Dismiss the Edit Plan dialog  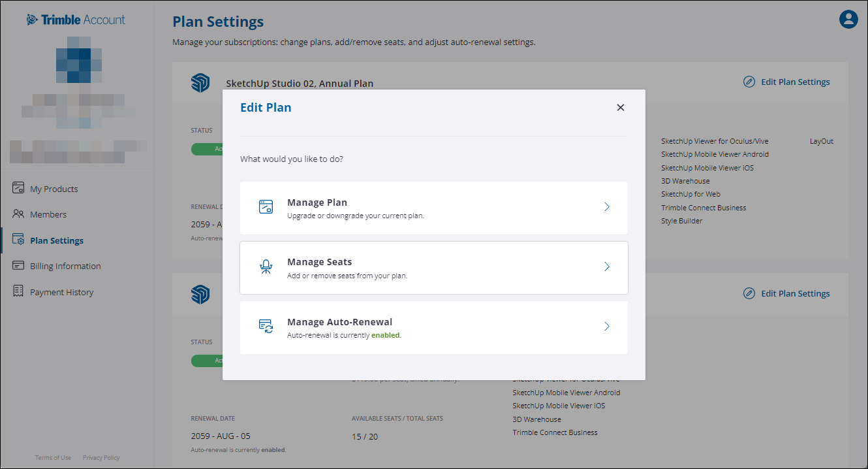point(620,107)
